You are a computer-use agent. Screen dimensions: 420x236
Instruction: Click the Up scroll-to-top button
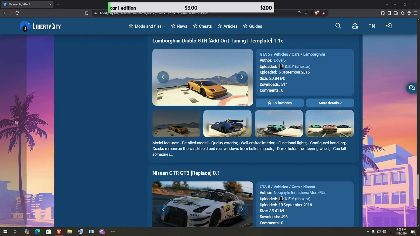16,123
